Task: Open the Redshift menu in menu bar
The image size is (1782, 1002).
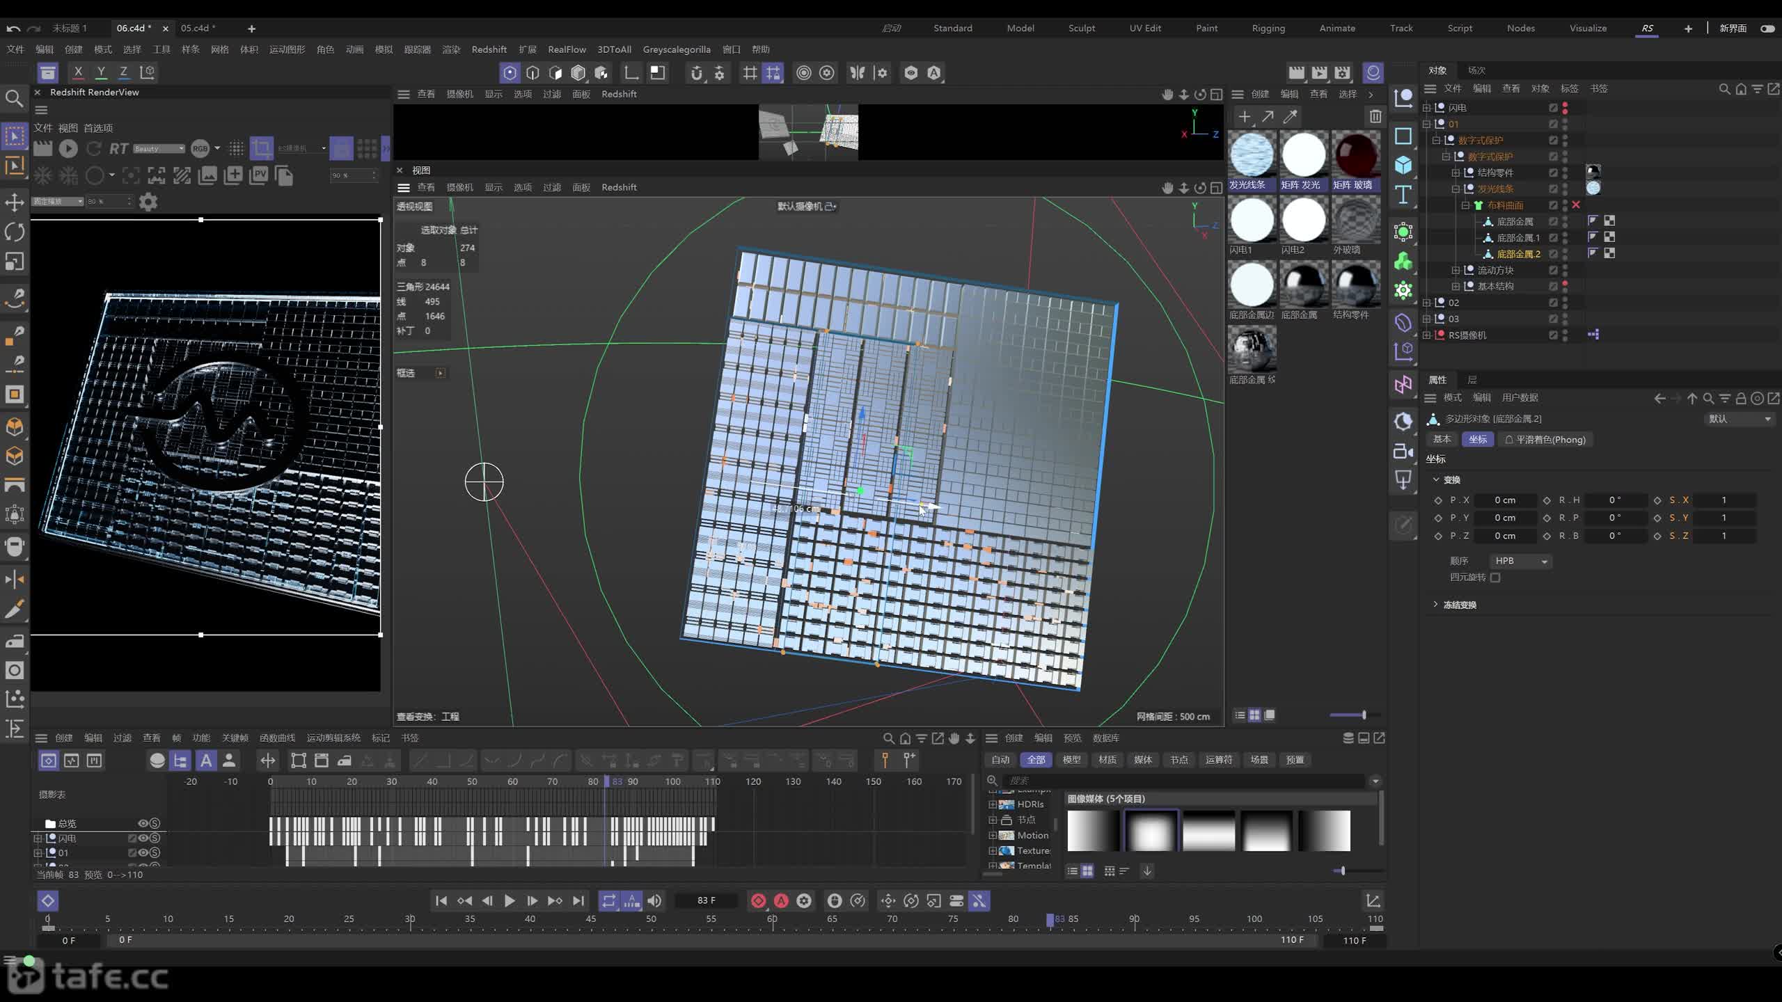Action: 489,49
